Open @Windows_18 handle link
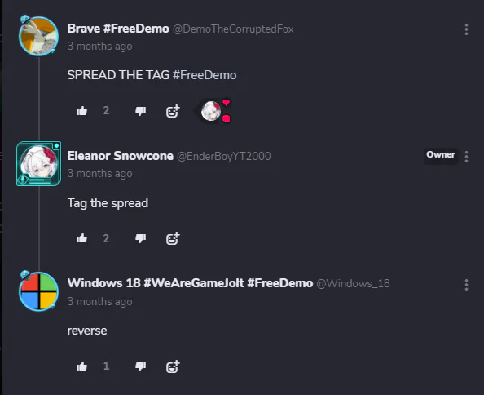The image size is (484, 395). (x=353, y=283)
